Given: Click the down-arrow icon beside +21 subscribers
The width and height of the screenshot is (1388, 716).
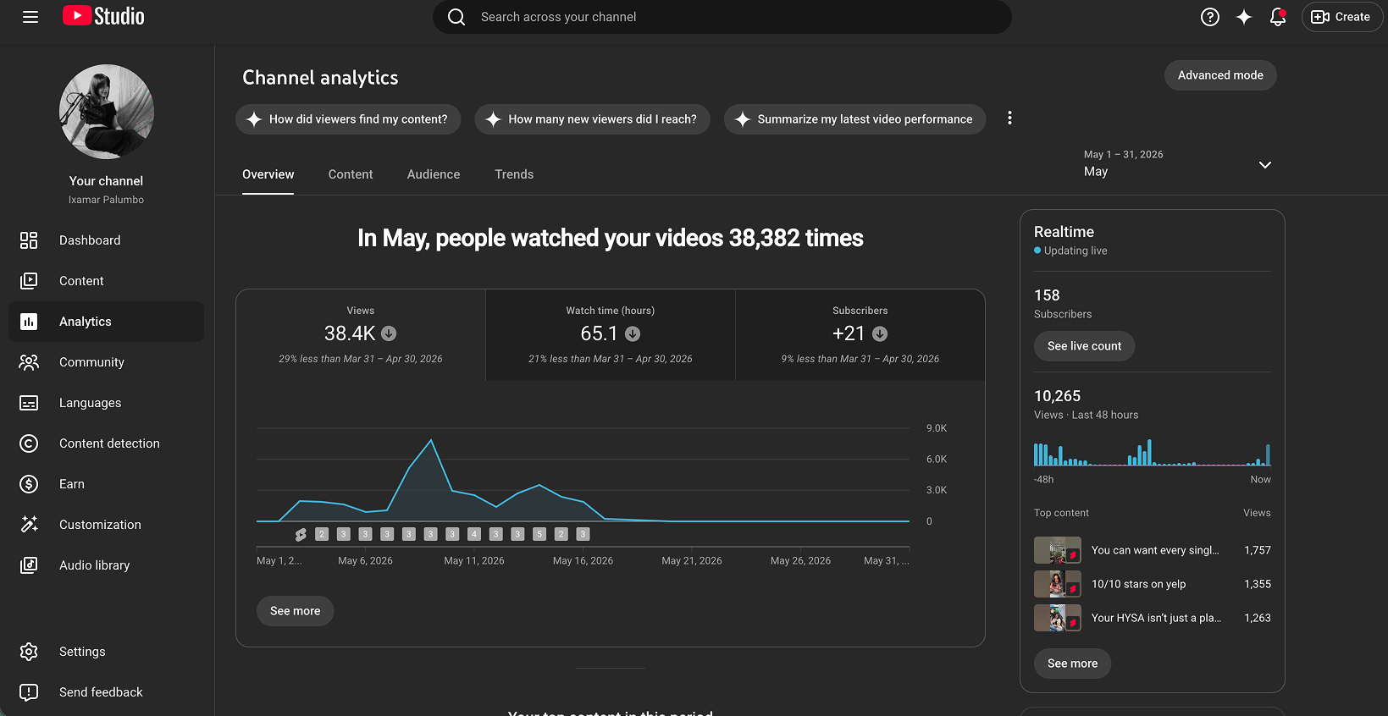Looking at the screenshot, I should pos(880,333).
